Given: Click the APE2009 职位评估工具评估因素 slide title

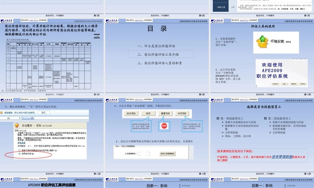Looking at the screenshot, I should pyautogui.click(x=52, y=185).
